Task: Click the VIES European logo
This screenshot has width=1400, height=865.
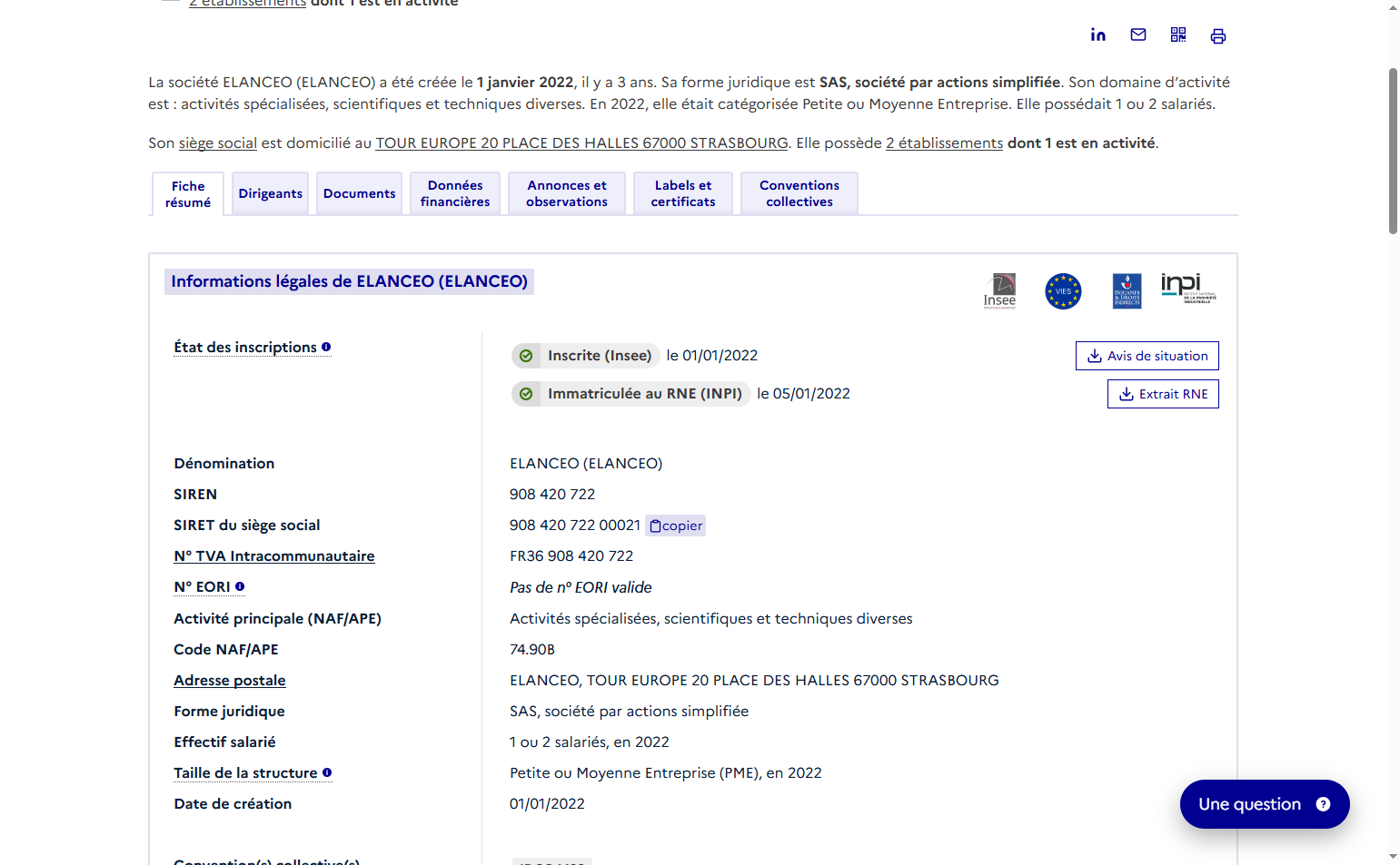Action: (1063, 291)
